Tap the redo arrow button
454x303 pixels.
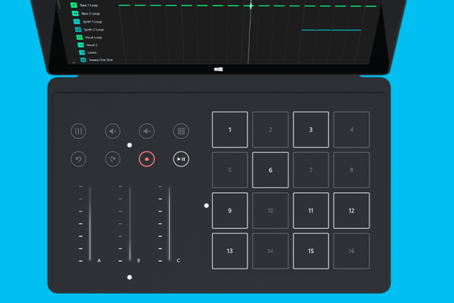(x=113, y=159)
